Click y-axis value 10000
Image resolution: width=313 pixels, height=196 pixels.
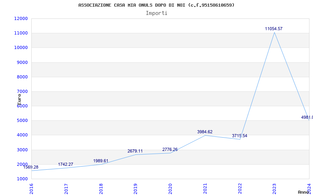(21, 48)
